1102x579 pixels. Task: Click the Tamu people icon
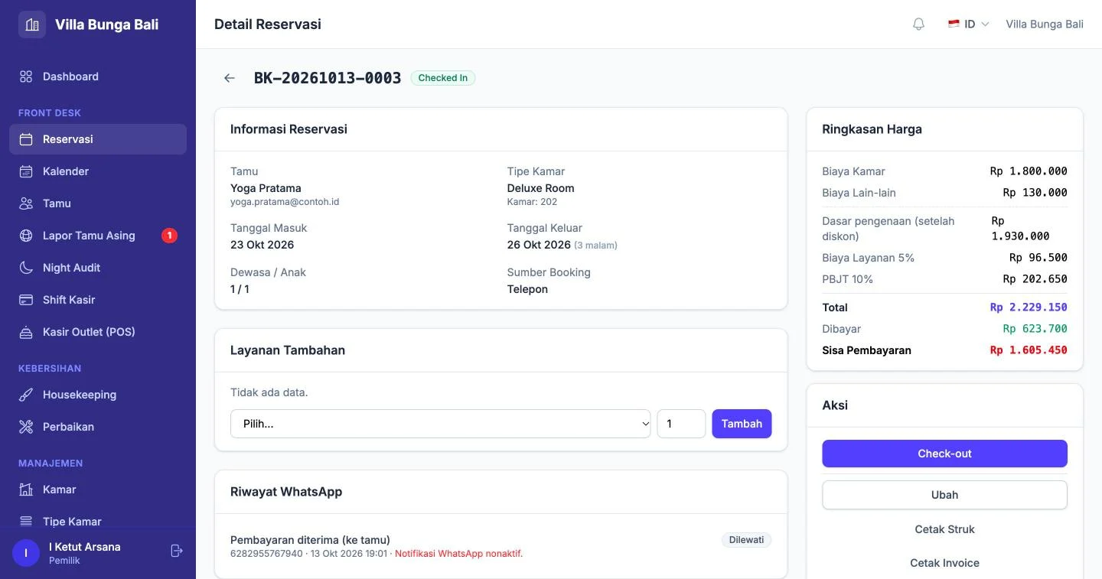(26, 203)
